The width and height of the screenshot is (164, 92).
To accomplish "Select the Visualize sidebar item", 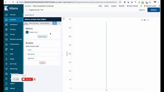I will point(13,20).
